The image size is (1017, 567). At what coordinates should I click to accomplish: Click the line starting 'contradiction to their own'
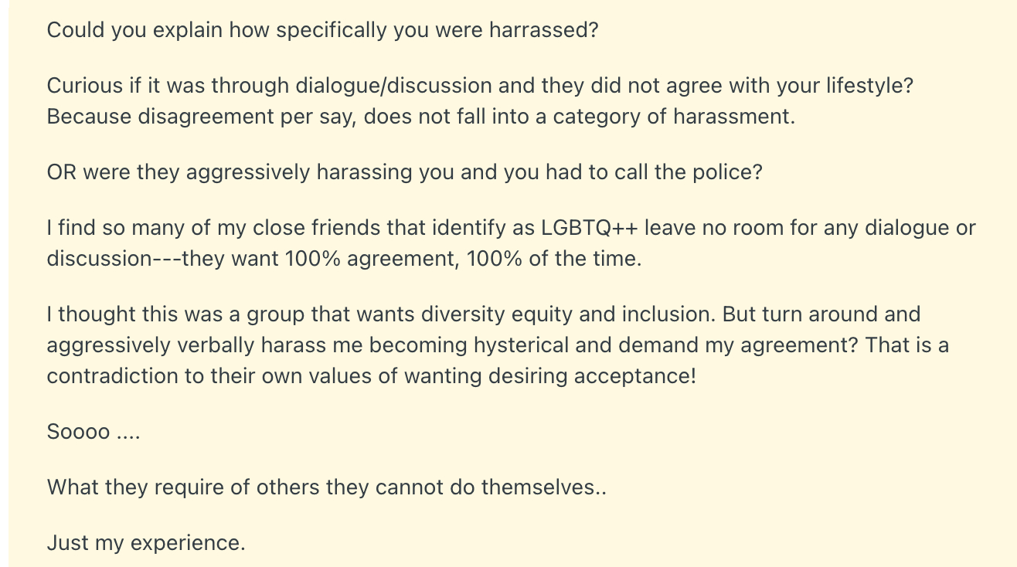click(x=371, y=376)
